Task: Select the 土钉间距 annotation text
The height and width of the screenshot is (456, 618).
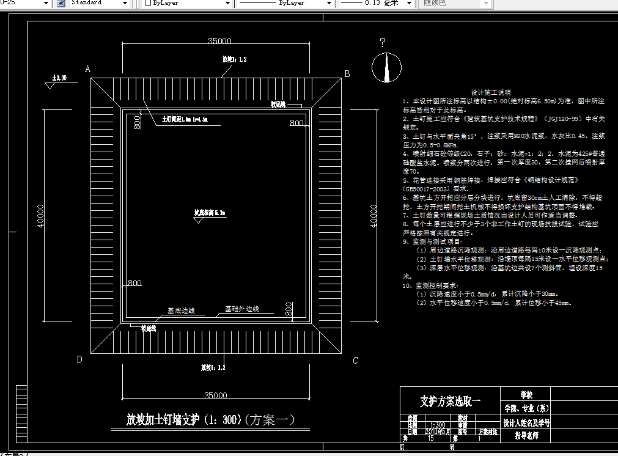Action: point(185,119)
